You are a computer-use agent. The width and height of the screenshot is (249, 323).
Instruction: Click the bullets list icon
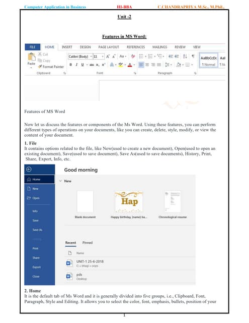tap(141, 56)
